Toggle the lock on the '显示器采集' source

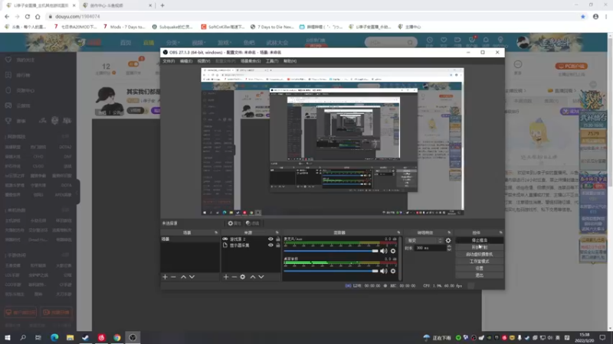point(278,245)
